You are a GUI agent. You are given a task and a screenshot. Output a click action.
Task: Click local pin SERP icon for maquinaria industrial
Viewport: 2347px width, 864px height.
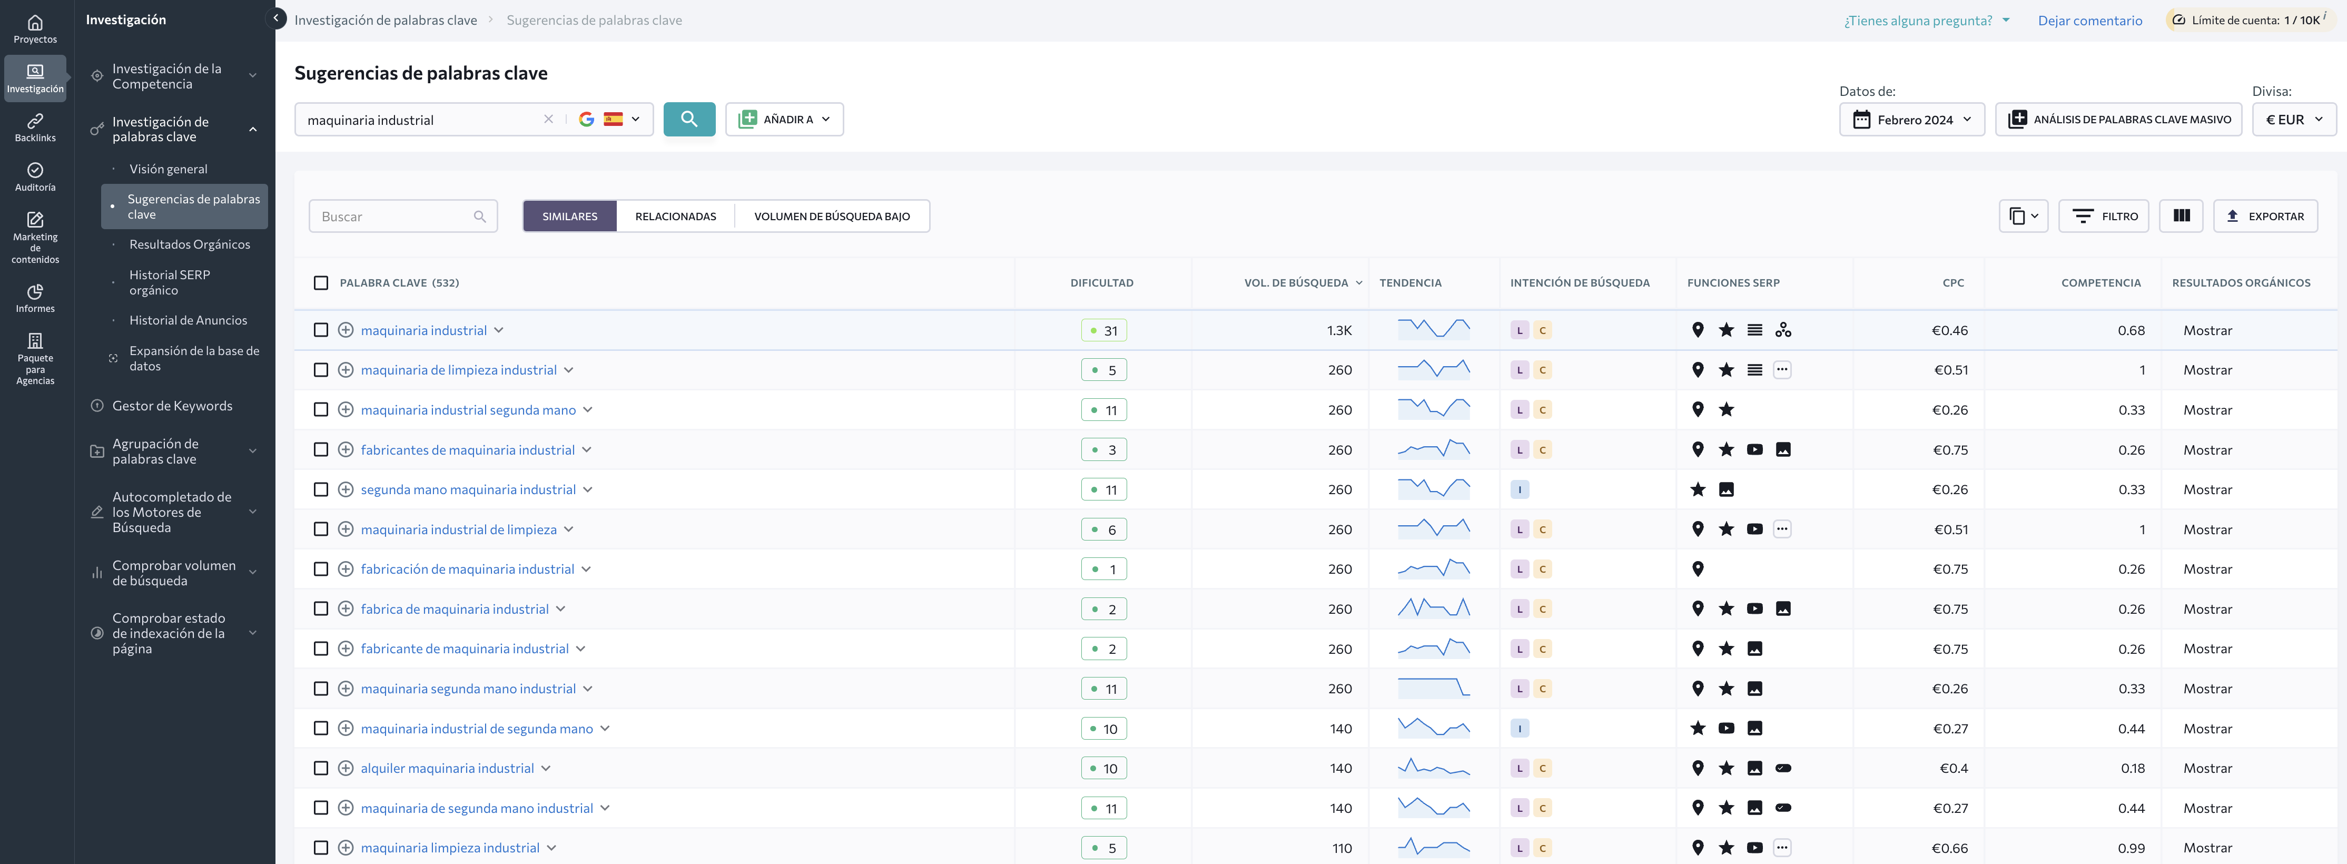click(x=1698, y=330)
